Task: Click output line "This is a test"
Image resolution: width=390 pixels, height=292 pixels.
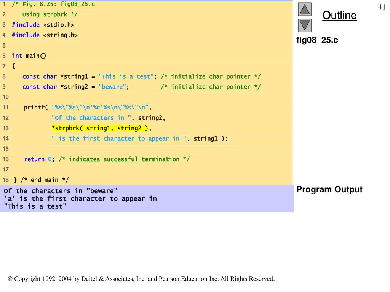Action: click(35, 206)
